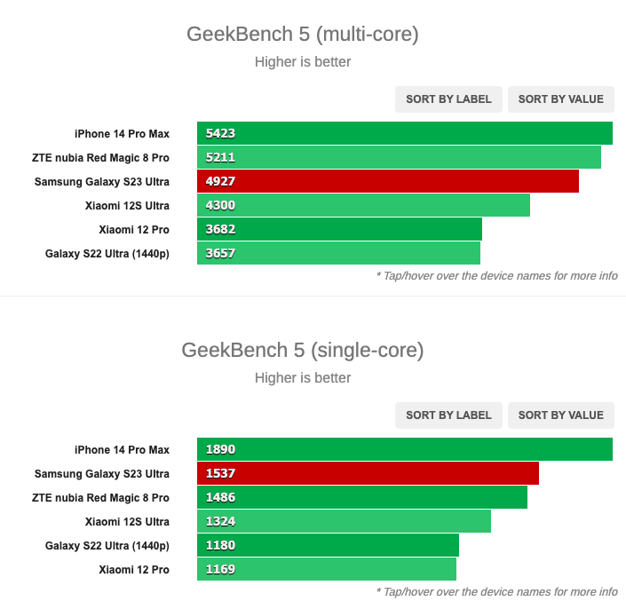Click the red 4927 multi-core bar
Image resolution: width=626 pixels, height=609 pixels.
[x=387, y=182]
